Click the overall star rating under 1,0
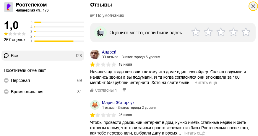Screen dimensions: 258x136 15,34
